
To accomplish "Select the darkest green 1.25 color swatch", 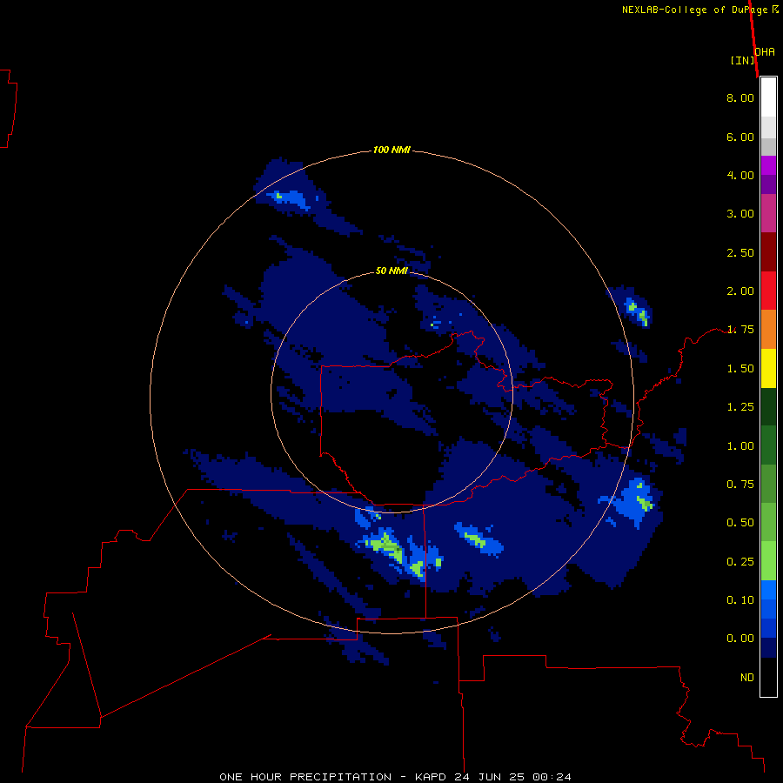I will (768, 406).
